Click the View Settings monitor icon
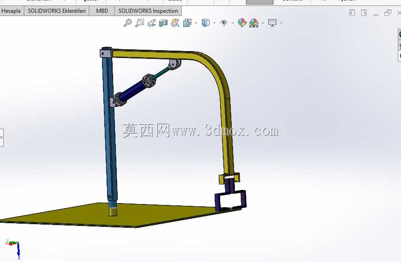The image size is (401, 262). [272, 23]
